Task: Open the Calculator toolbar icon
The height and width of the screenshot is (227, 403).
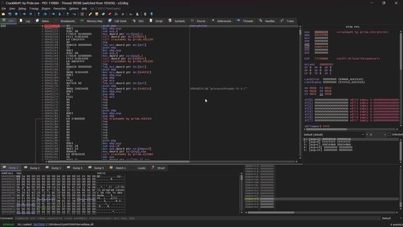Action: tap(145, 14)
